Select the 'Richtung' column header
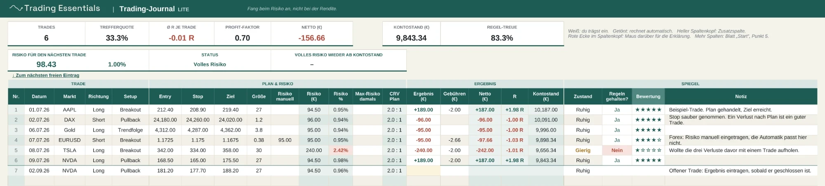825x186 pixels. (99, 96)
